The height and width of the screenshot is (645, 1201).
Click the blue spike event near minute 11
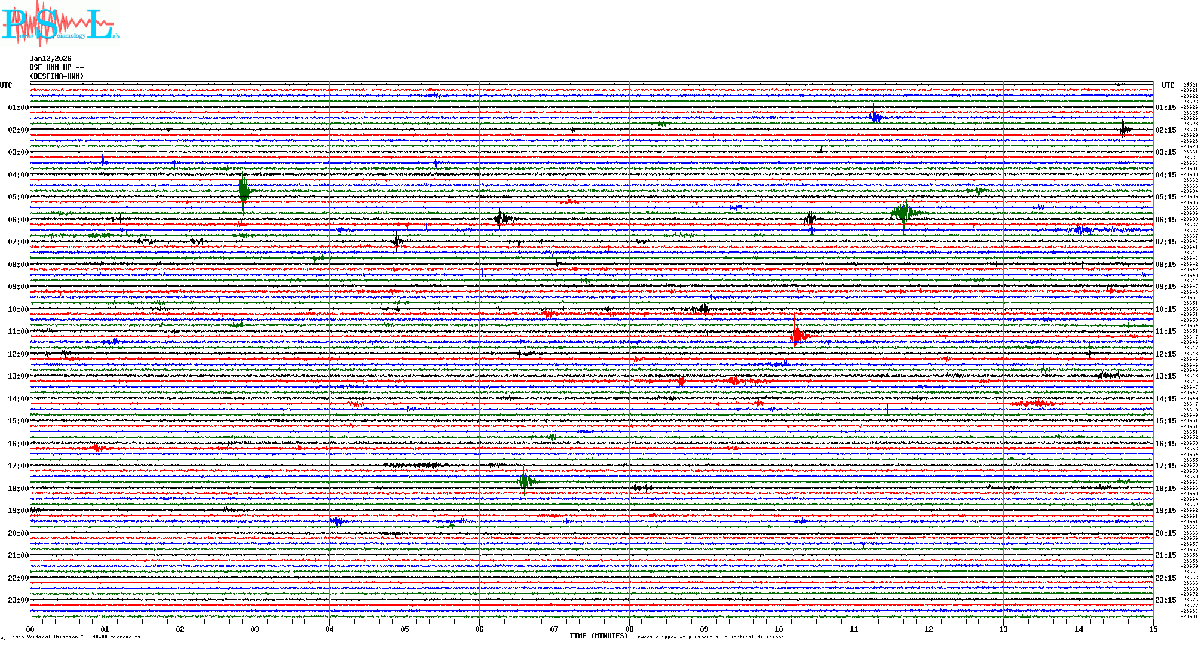pos(875,118)
